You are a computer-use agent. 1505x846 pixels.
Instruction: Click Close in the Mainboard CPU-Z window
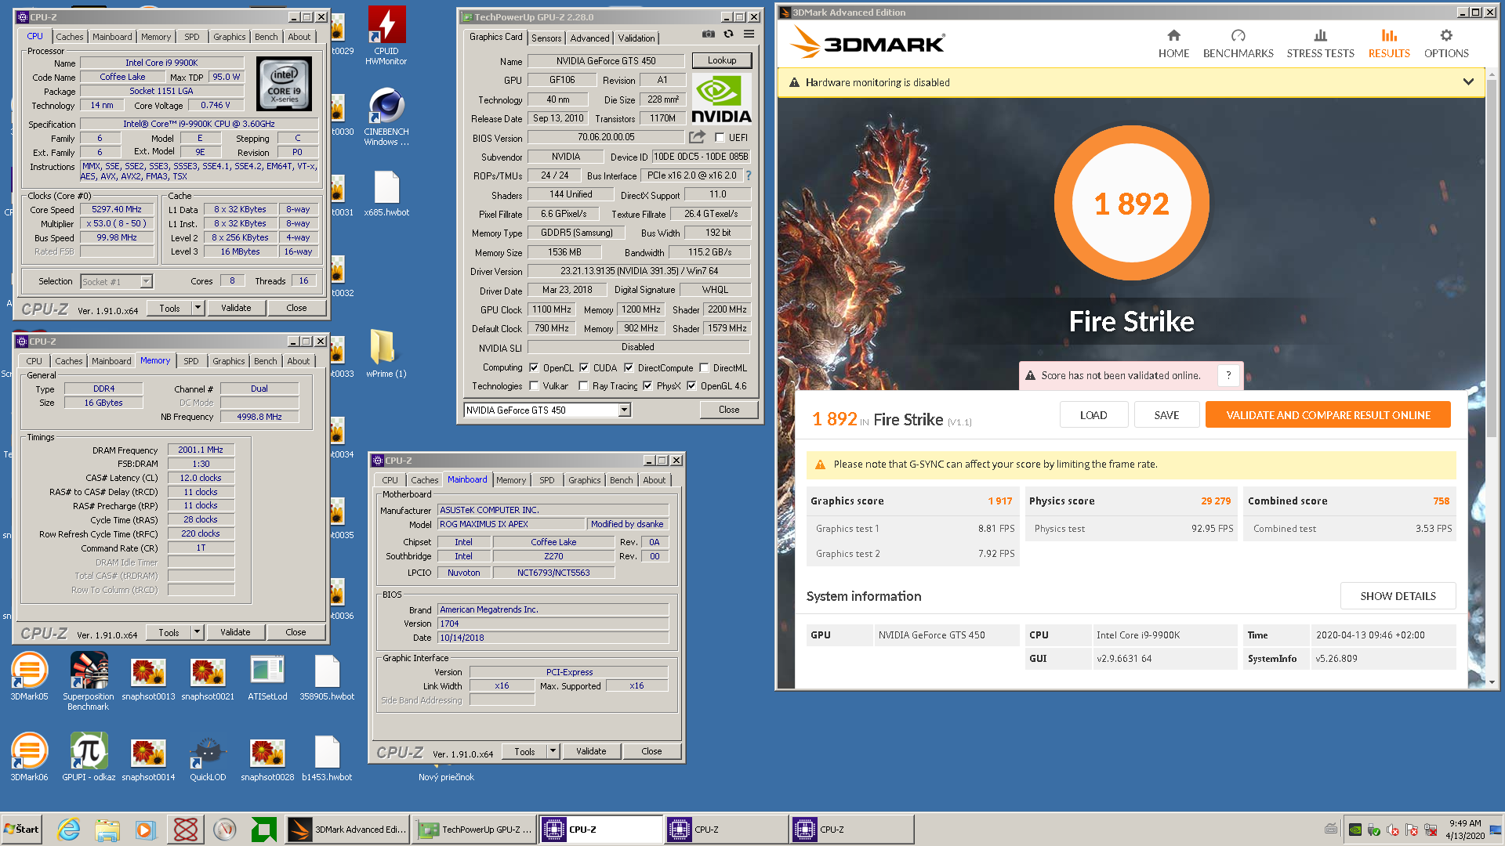pyautogui.click(x=651, y=751)
